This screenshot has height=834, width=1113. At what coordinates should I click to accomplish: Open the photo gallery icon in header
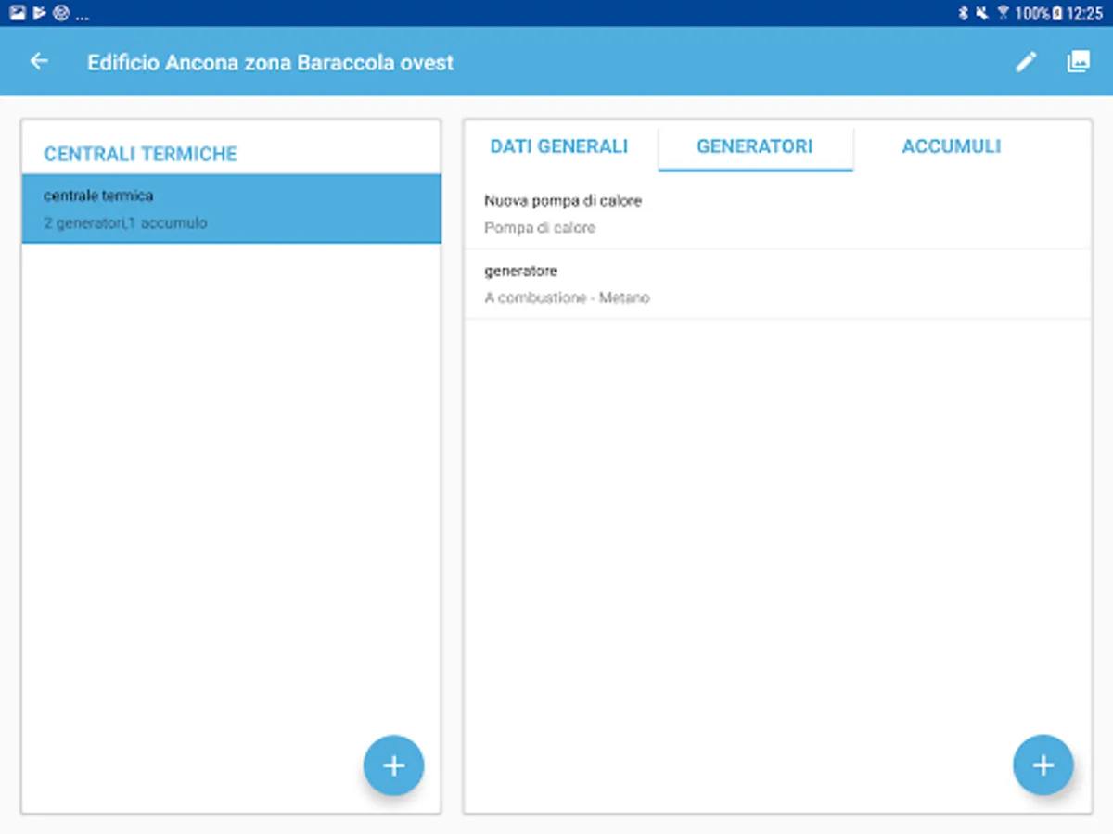1078,62
